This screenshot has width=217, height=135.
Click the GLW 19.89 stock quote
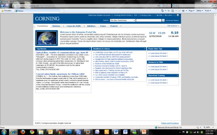(157, 33)
